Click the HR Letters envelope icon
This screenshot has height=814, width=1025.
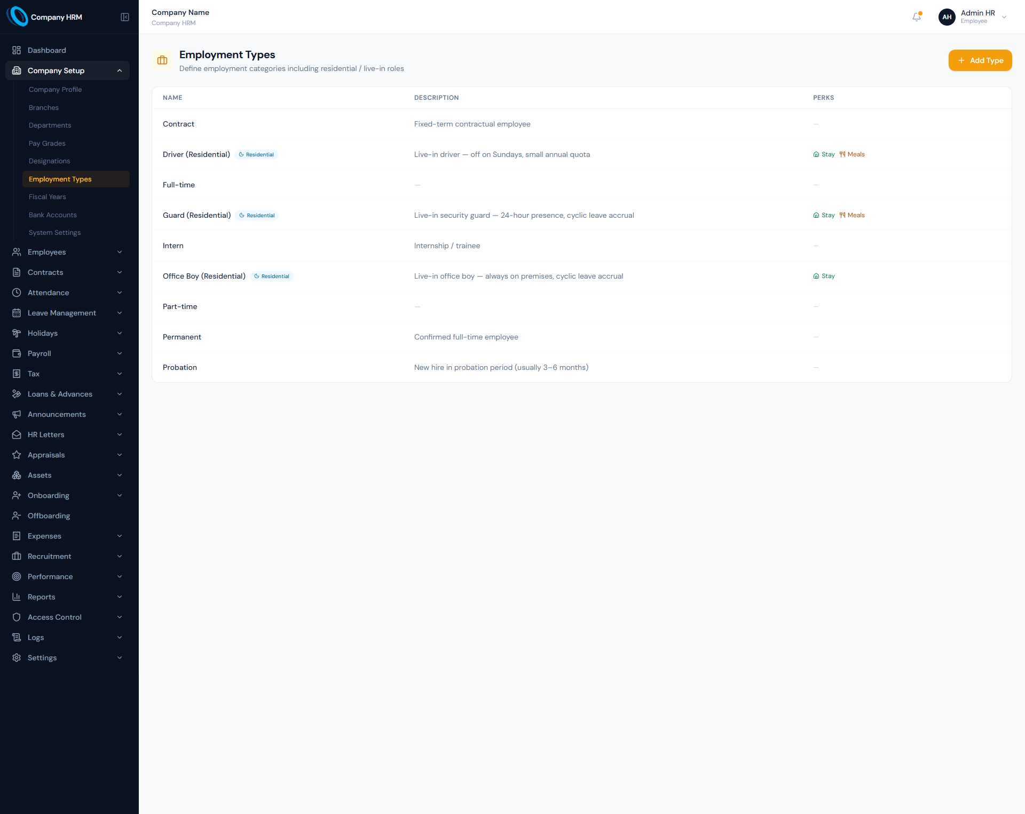[x=17, y=434]
